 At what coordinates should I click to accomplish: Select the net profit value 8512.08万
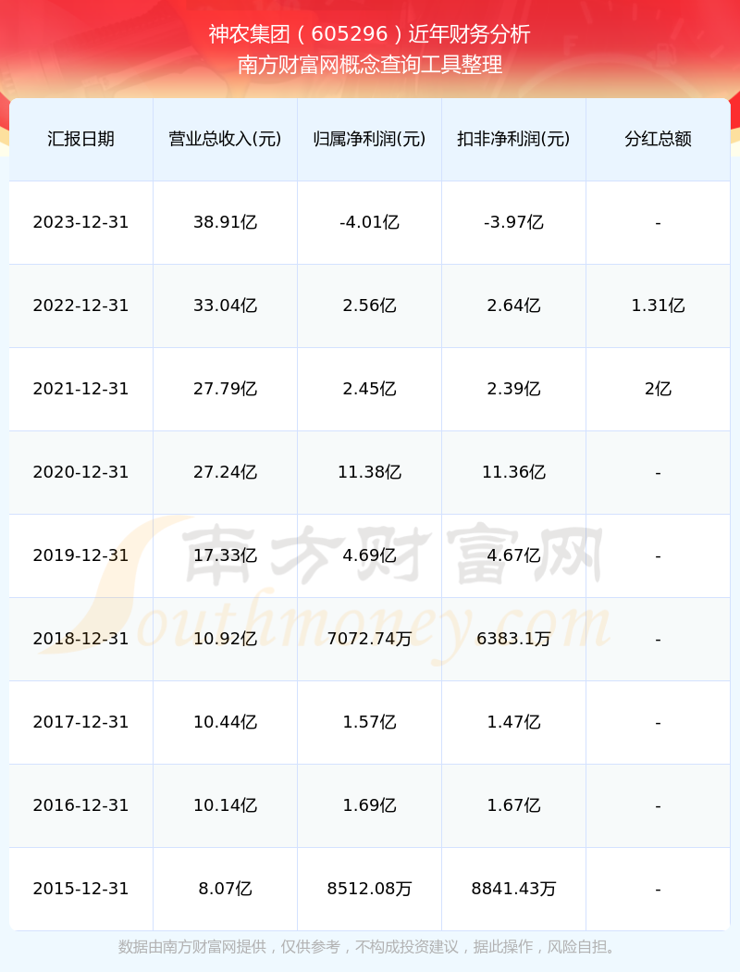[x=369, y=889]
